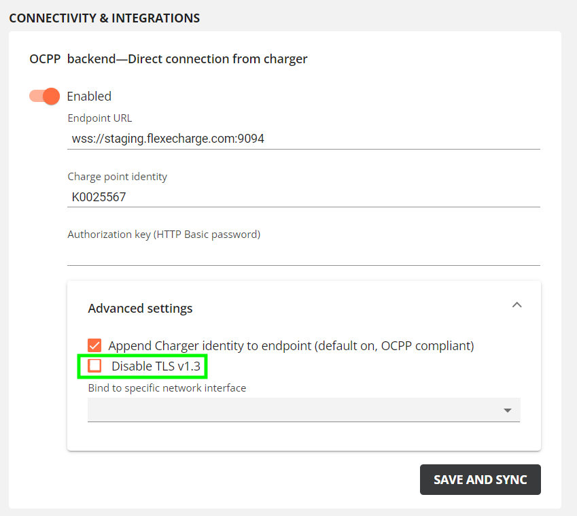Collapse Advanced settings using the chevron icon
The width and height of the screenshot is (577, 516).
point(517,305)
